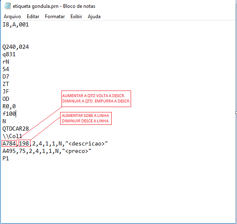Open the Exibir menu
Image resolution: width=237 pixels, height=224 pixels.
pyautogui.click(x=76, y=17)
